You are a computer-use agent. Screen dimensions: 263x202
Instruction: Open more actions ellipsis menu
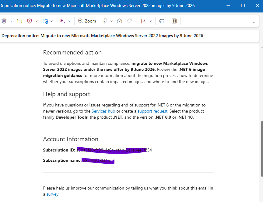(x=187, y=21)
